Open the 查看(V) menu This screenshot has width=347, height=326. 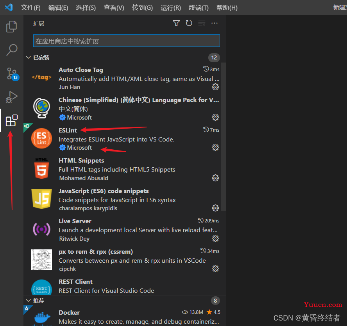114,8
